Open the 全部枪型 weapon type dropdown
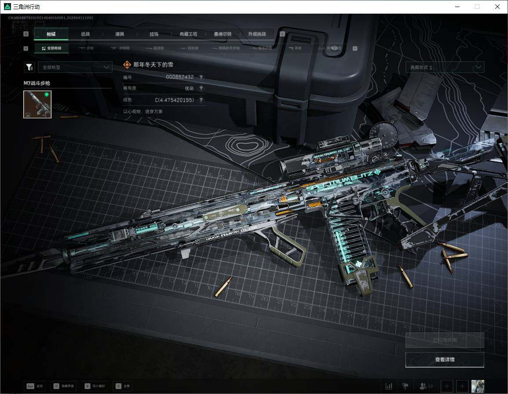Screen dimensions: 508x394 click(75, 67)
